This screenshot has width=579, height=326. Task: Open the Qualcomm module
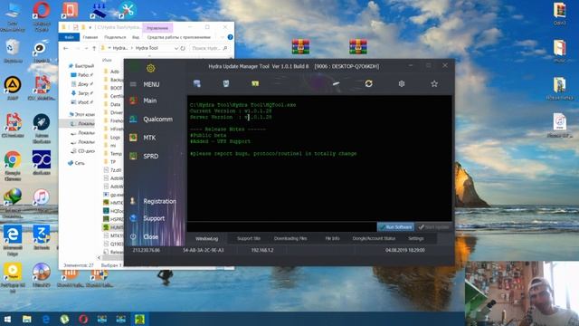[157, 119]
